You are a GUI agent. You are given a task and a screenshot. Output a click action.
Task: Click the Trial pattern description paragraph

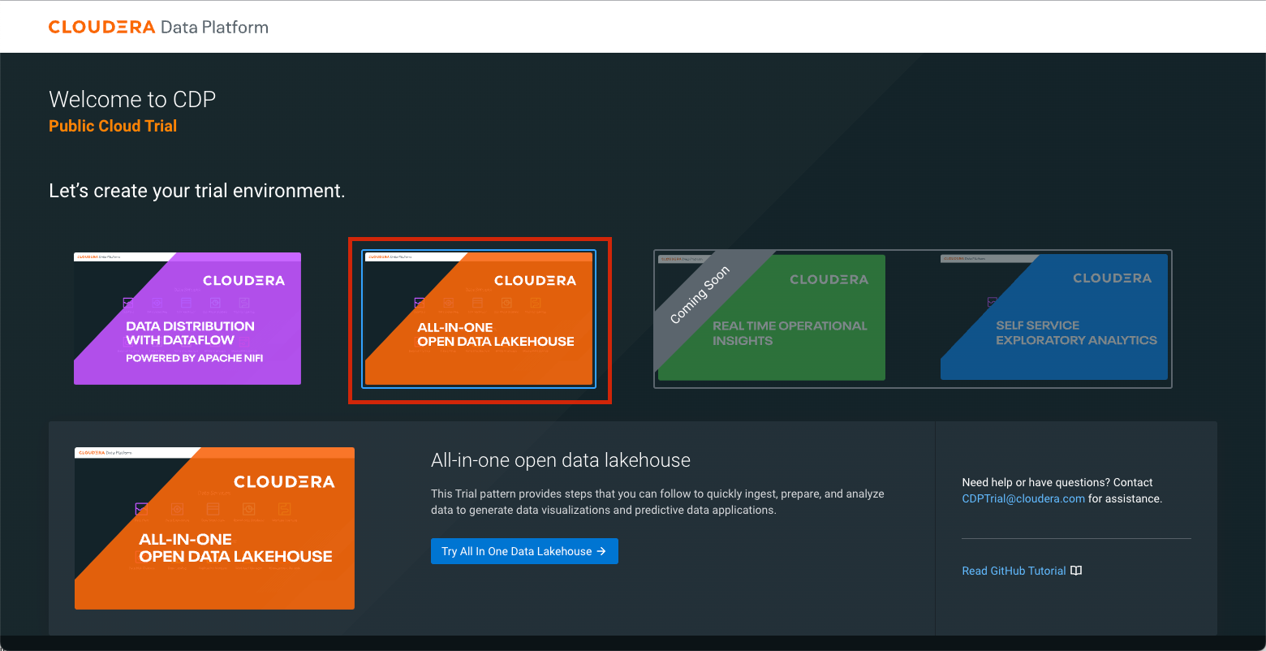pyautogui.click(x=657, y=502)
